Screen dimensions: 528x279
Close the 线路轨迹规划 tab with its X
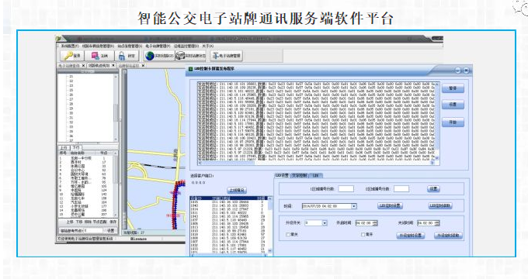113,65
